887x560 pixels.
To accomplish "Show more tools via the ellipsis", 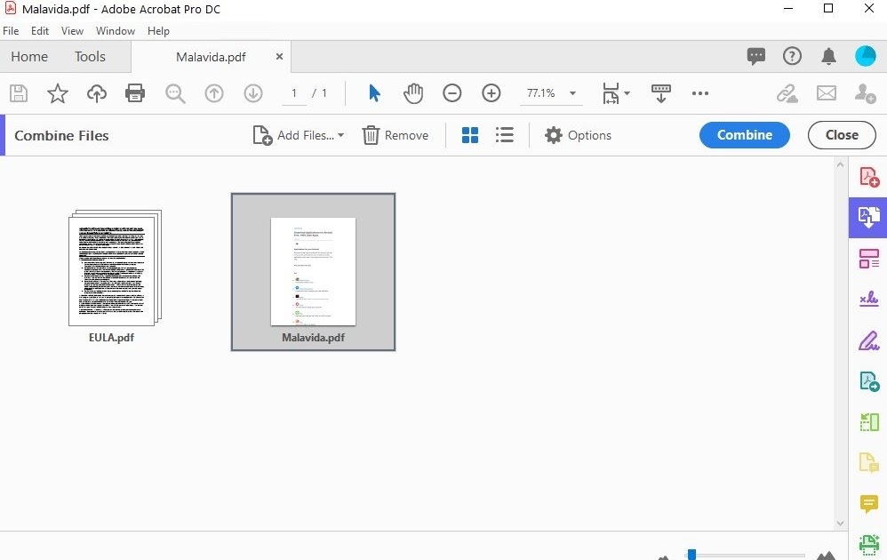I will point(699,93).
